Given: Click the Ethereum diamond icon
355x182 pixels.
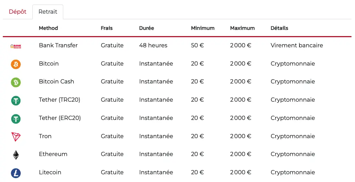Looking at the screenshot, I should pos(16,155).
